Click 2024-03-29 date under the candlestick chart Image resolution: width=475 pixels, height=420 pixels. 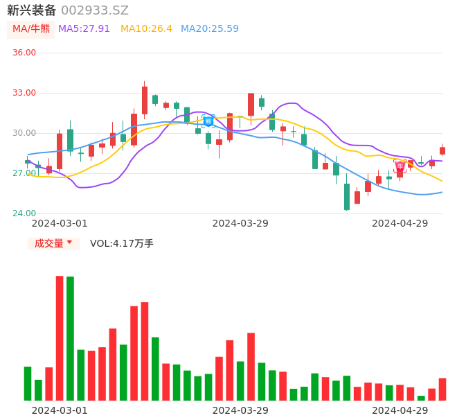coord(240,223)
